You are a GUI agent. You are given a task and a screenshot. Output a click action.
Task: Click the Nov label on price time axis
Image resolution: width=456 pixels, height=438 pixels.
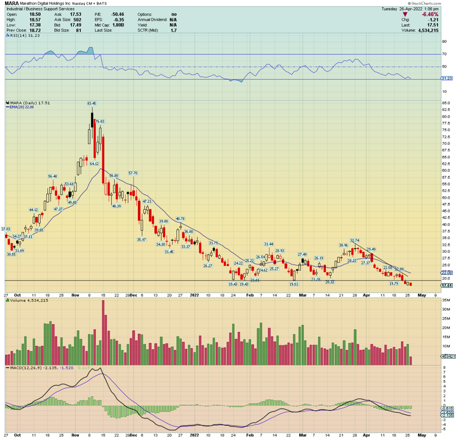pos(75,295)
